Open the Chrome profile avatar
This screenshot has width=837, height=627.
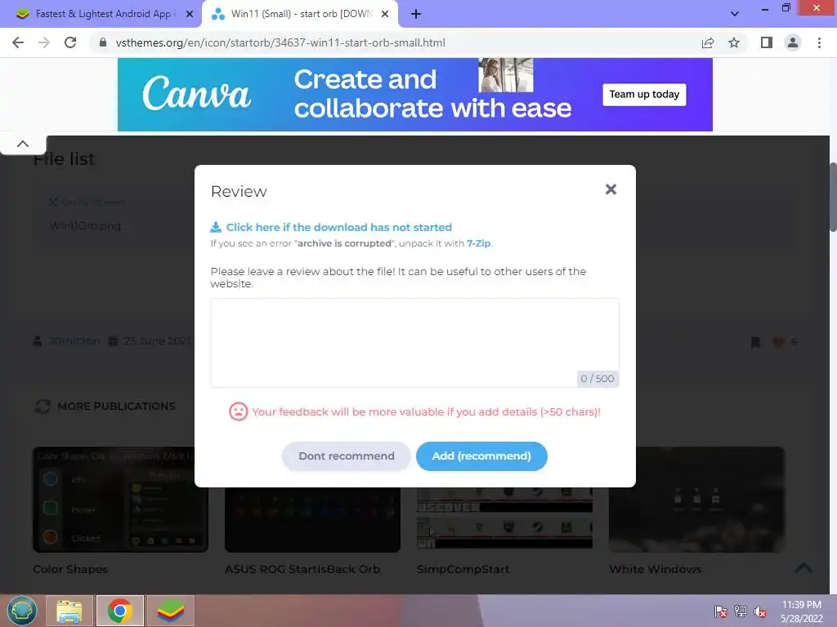point(793,42)
